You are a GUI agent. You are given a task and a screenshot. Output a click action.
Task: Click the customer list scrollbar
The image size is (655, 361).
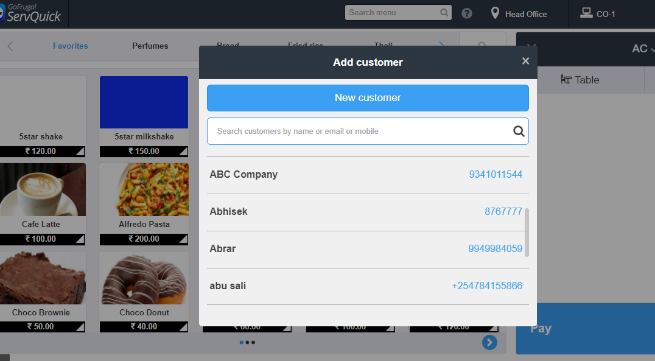pyautogui.click(x=527, y=232)
